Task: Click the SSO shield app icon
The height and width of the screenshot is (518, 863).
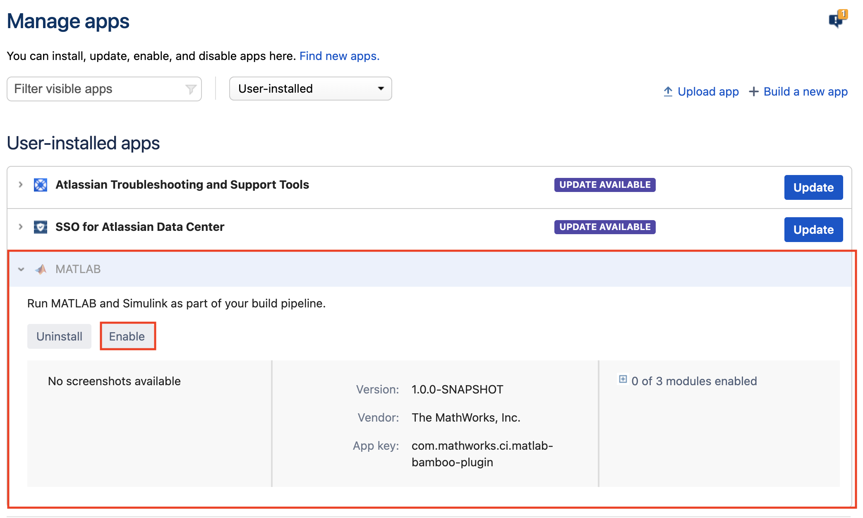Action: 41,227
